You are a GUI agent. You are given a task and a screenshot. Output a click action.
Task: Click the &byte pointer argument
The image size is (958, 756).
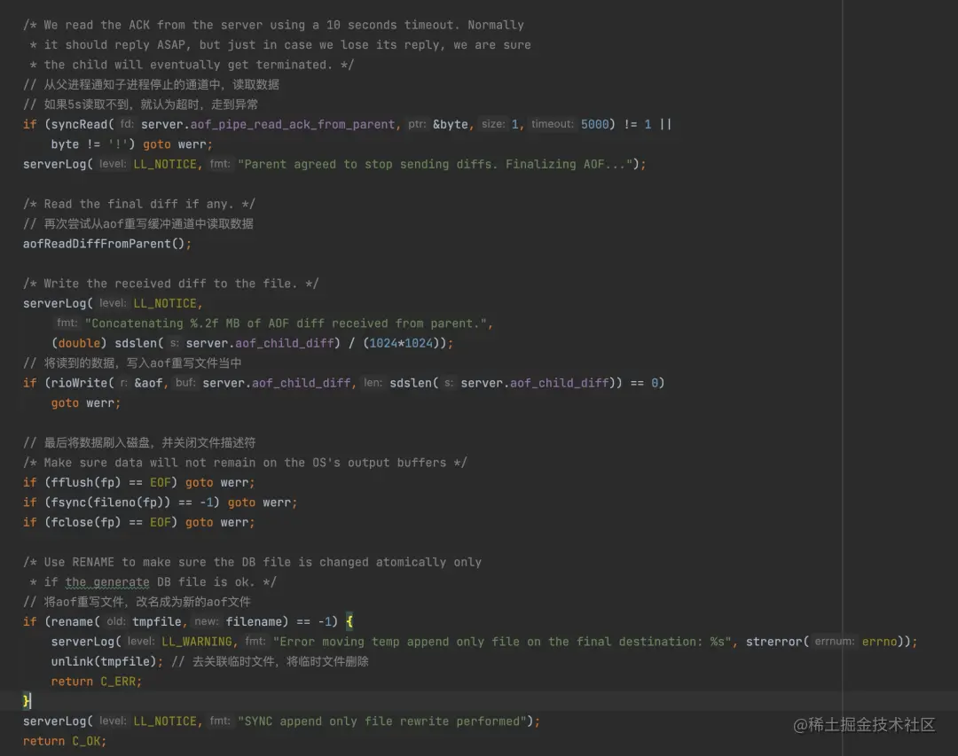click(451, 125)
